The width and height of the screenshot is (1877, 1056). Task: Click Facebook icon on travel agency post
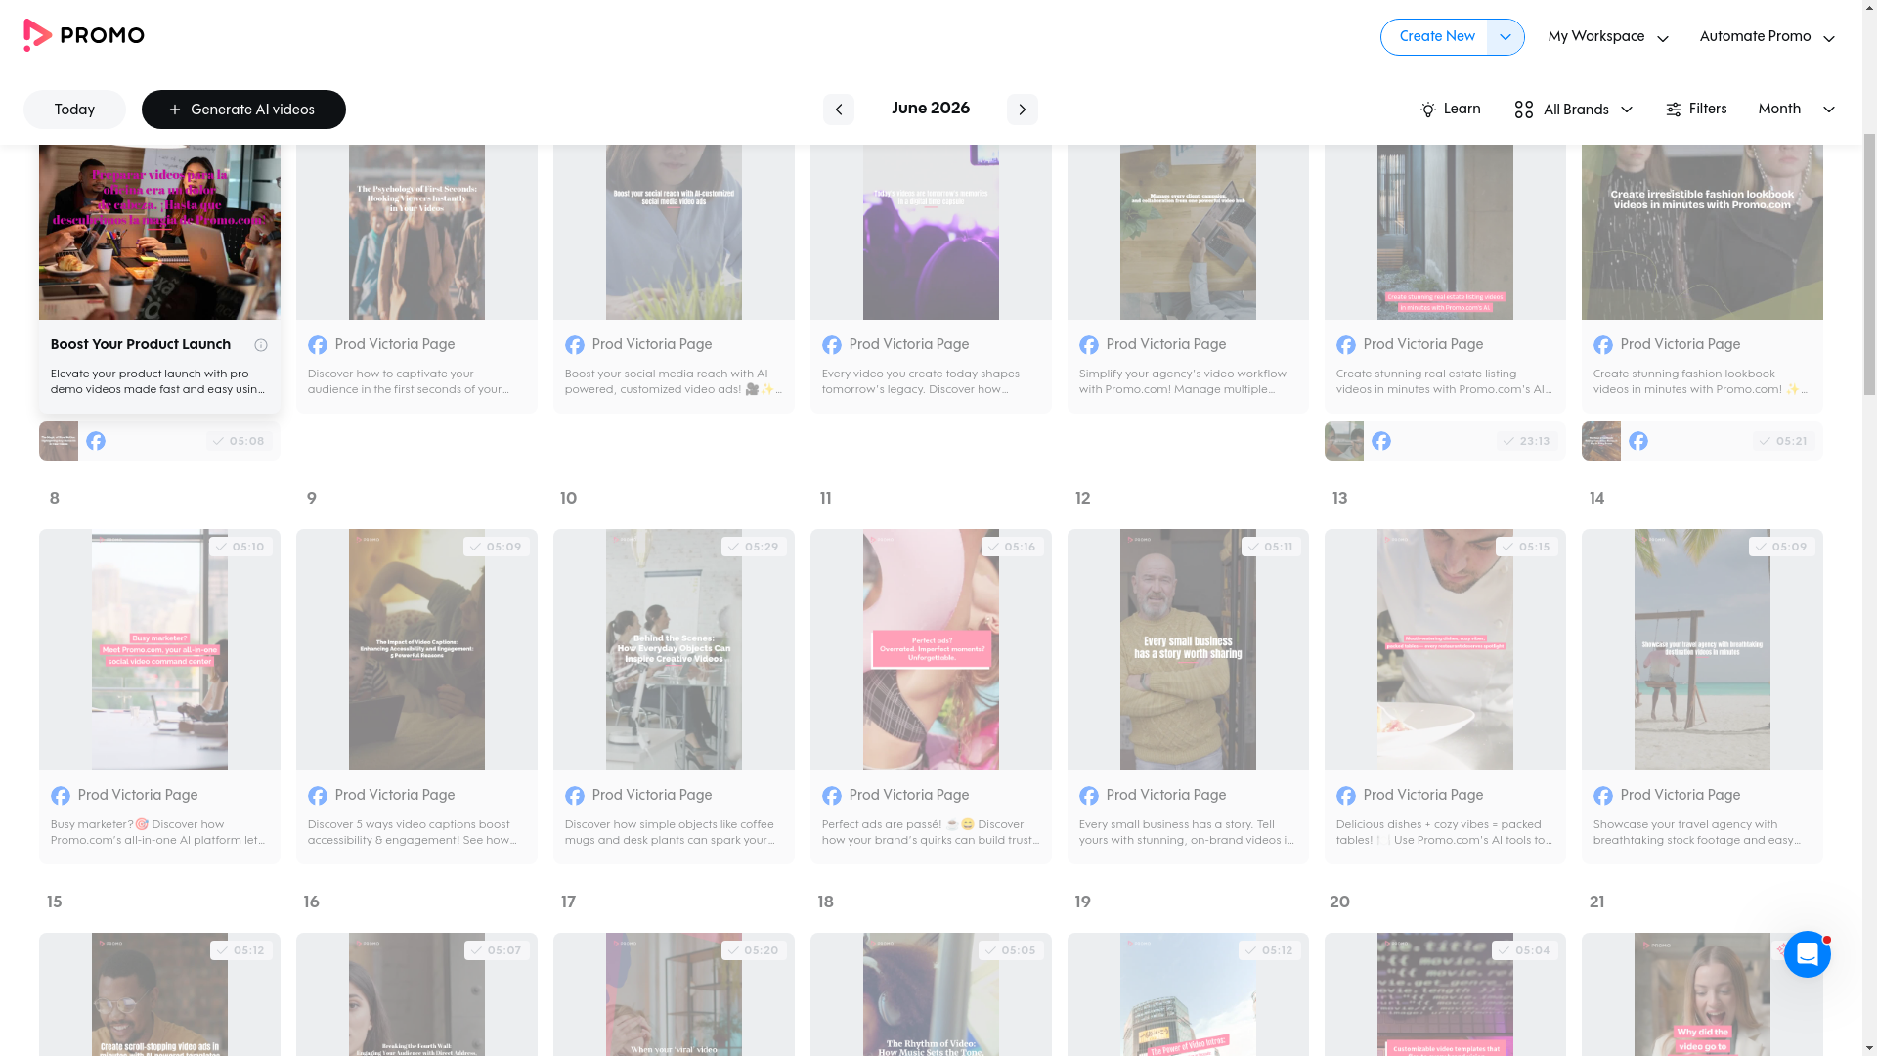pos(1603,796)
